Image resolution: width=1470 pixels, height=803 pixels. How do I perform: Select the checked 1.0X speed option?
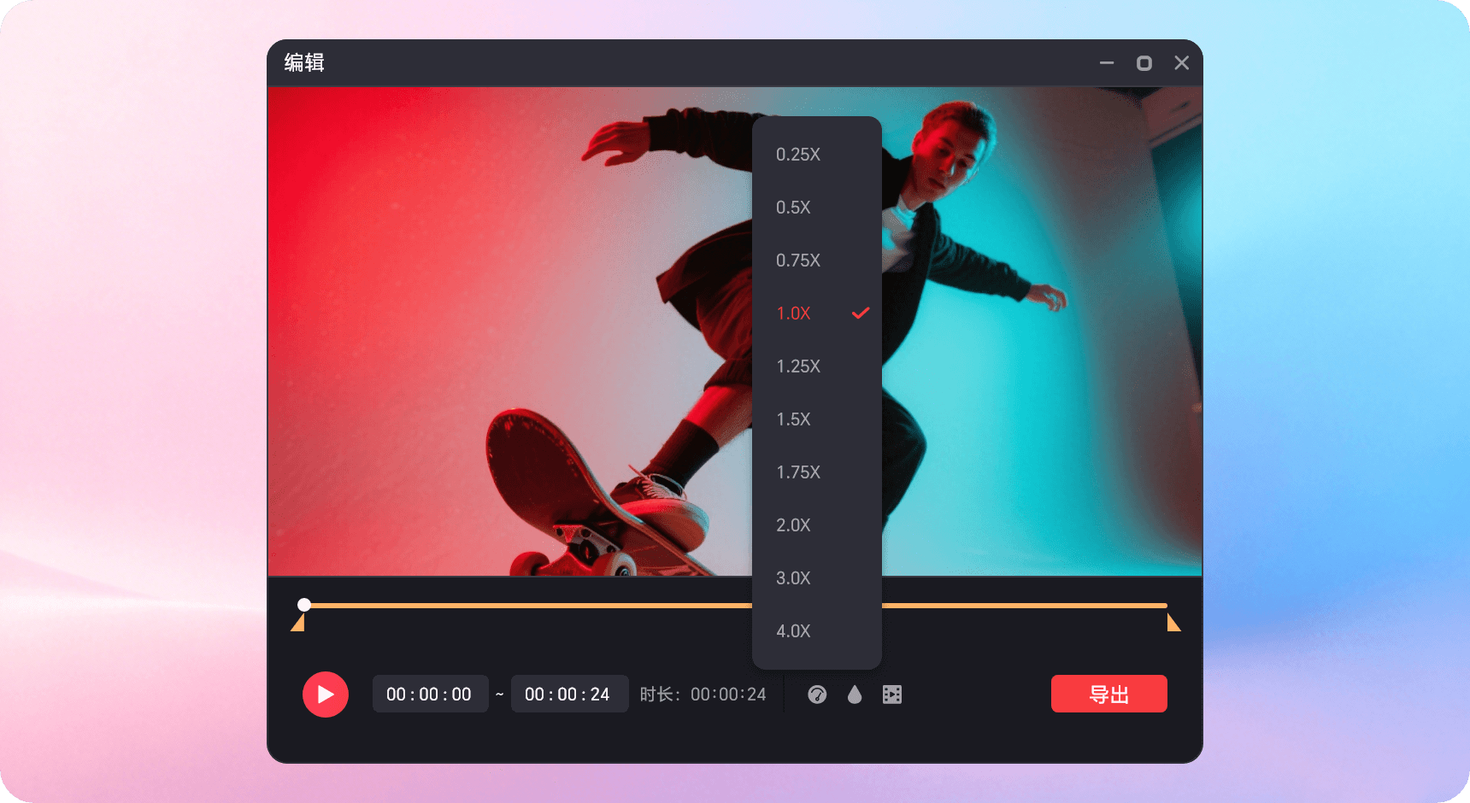[x=794, y=314]
